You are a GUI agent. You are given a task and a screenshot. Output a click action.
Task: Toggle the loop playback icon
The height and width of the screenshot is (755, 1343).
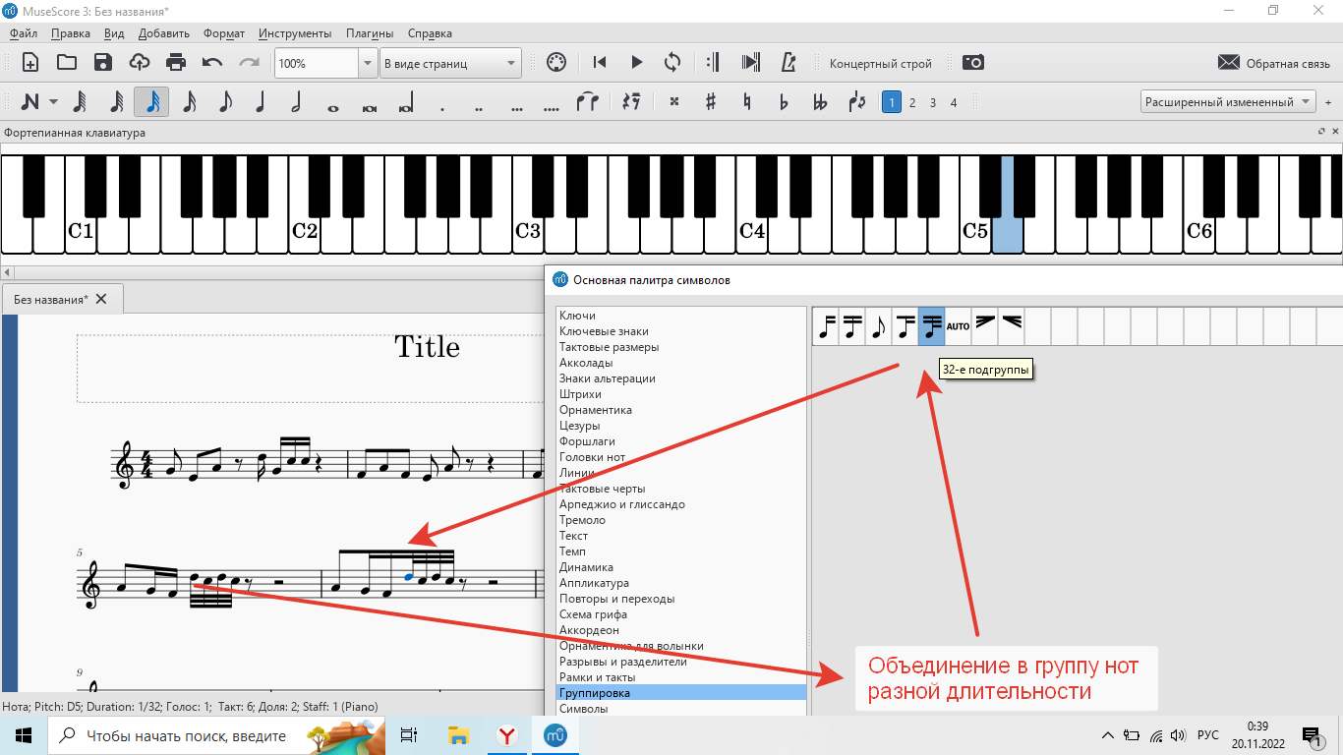point(672,63)
